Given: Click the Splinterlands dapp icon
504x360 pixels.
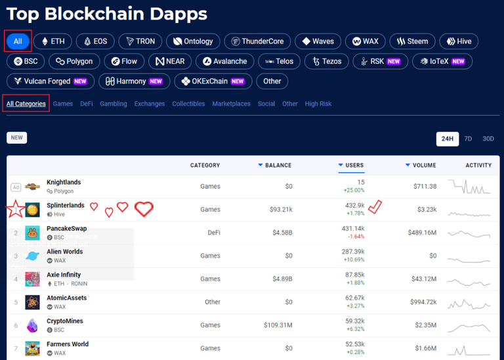Looking at the screenshot, I should (32, 210).
